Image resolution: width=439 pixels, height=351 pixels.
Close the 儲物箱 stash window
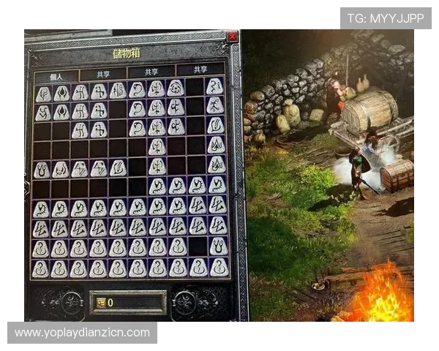point(232,37)
